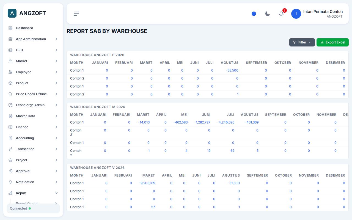
Task: Open the -51,500 Agustus value link
Action: pos(234,183)
